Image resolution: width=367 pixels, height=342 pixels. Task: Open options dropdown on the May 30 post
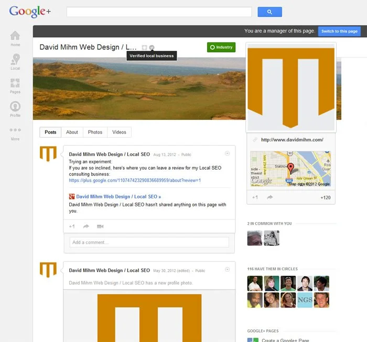tap(227, 269)
